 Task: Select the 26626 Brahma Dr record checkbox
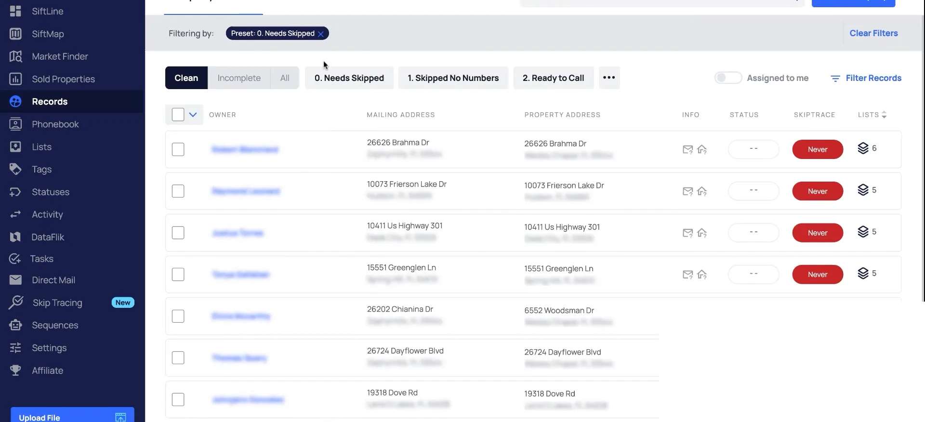[x=178, y=149]
